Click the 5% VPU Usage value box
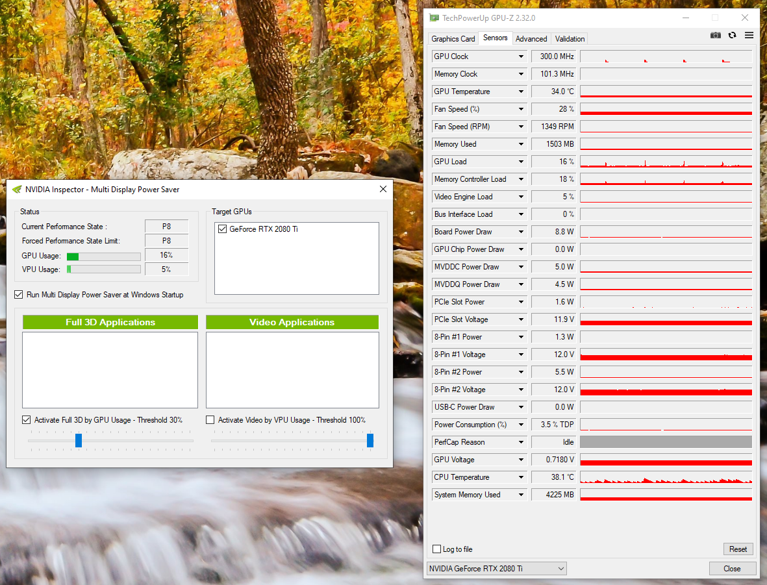This screenshot has width=767, height=585. click(x=166, y=269)
